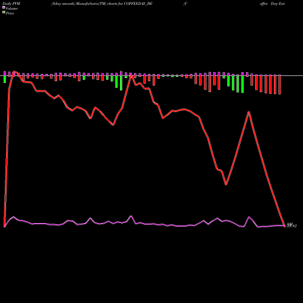The width and height of the screenshot is (303, 303).
Task: Click the 'offee Day Ent' text at top right
Action: (x=272, y=4)
